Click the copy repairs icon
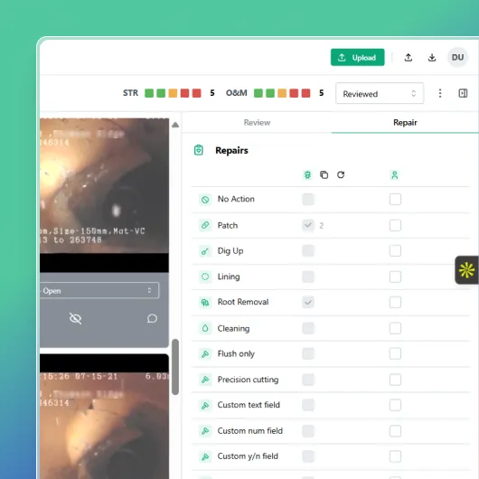 coord(324,174)
